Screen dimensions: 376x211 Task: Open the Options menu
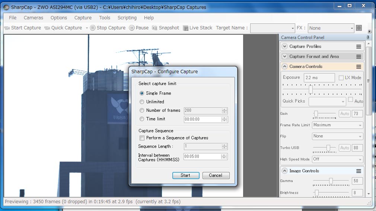click(x=59, y=18)
